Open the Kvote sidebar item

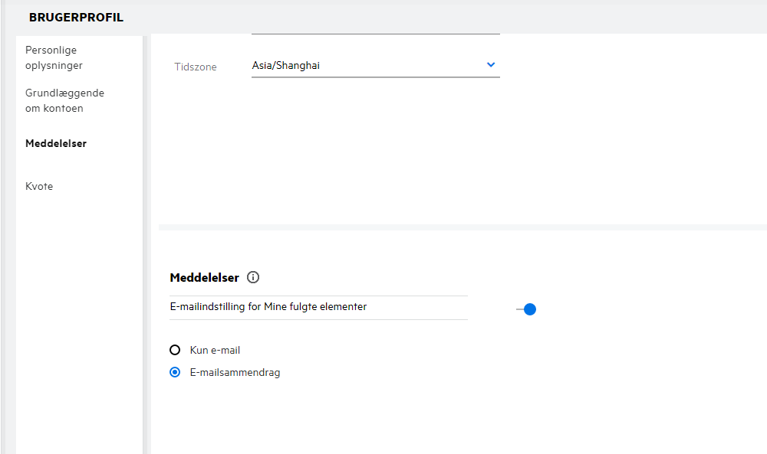point(39,186)
